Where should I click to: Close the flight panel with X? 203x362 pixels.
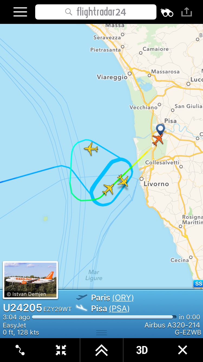(182, 350)
